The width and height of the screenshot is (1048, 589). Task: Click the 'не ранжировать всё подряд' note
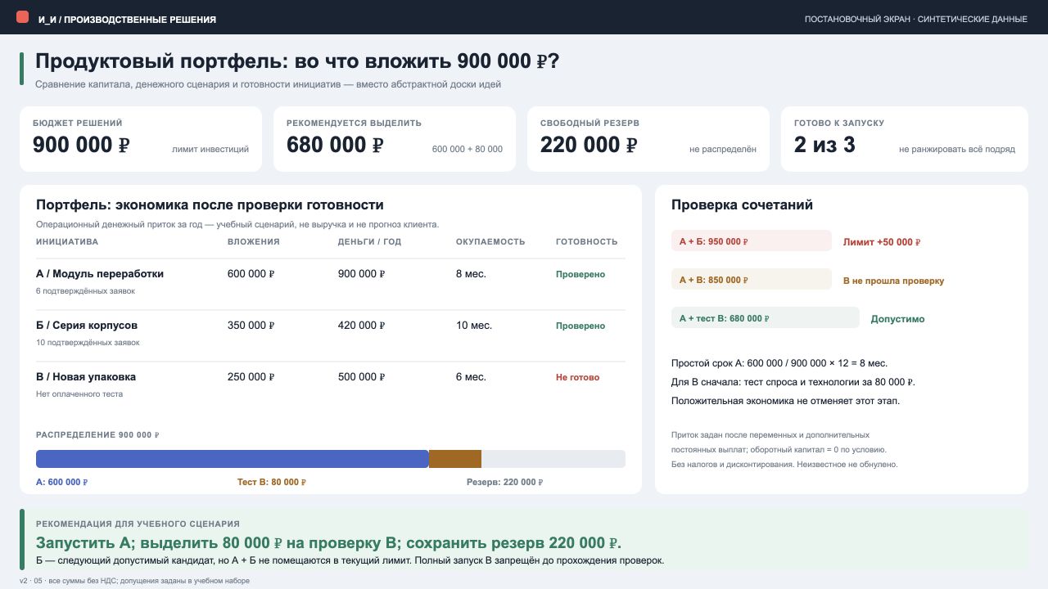[x=957, y=149]
